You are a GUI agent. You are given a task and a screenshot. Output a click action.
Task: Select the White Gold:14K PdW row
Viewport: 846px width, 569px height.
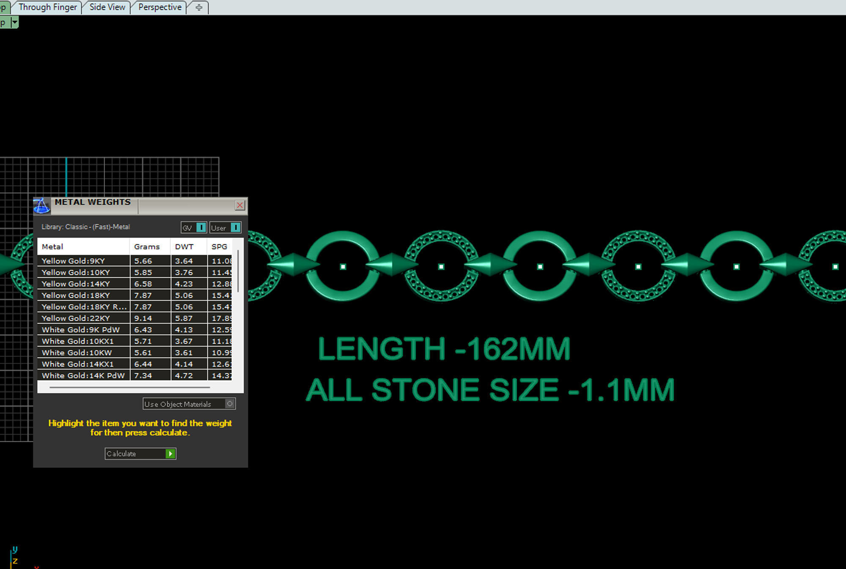(x=83, y=375)
